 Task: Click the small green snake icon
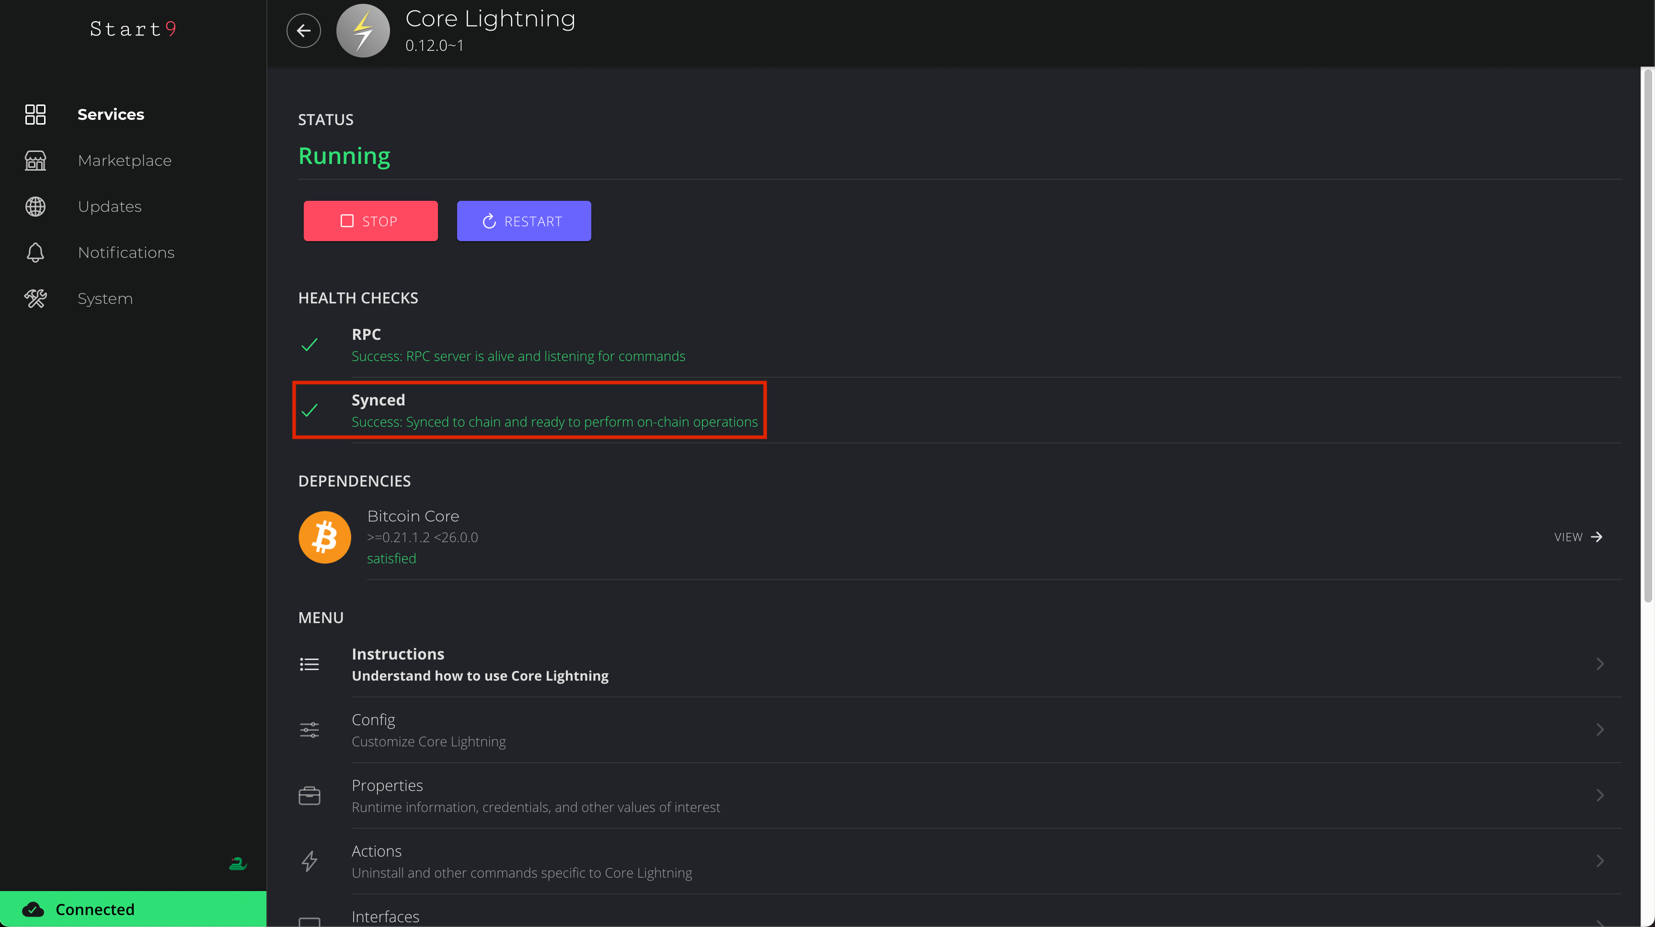(238, 864)
